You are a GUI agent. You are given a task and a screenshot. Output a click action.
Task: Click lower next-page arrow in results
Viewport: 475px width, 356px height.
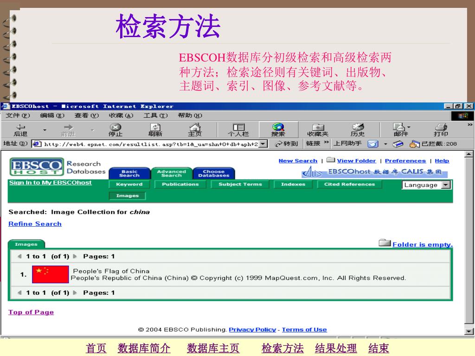[x=75, y=293]
